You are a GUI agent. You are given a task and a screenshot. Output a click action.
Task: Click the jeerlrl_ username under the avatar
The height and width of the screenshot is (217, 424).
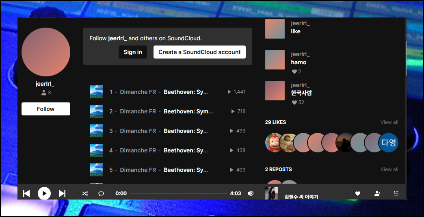pos(45,84)
